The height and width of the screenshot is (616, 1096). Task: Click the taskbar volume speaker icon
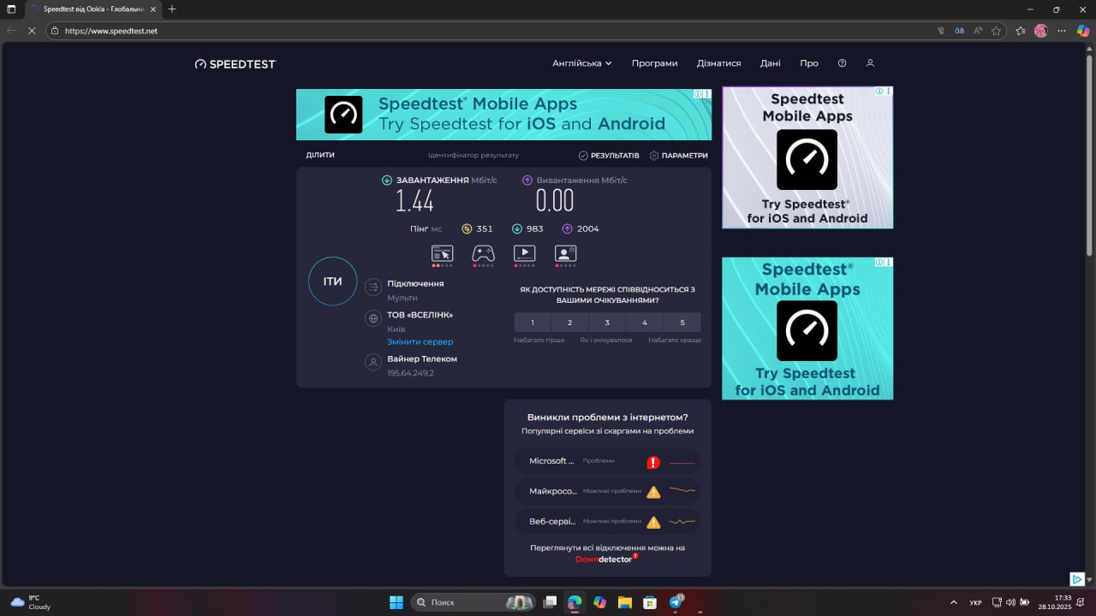1010,602
